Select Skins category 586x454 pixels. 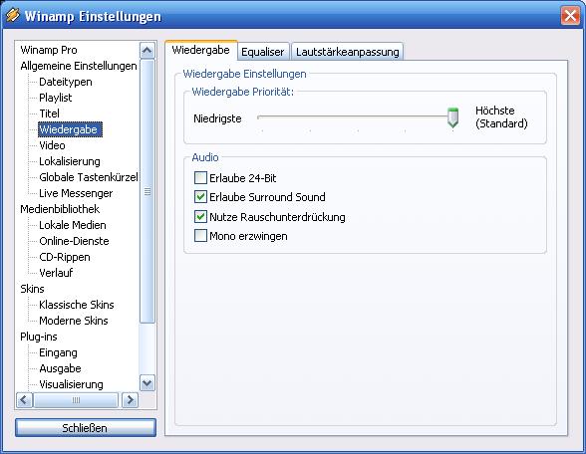[x=32, y=289]
